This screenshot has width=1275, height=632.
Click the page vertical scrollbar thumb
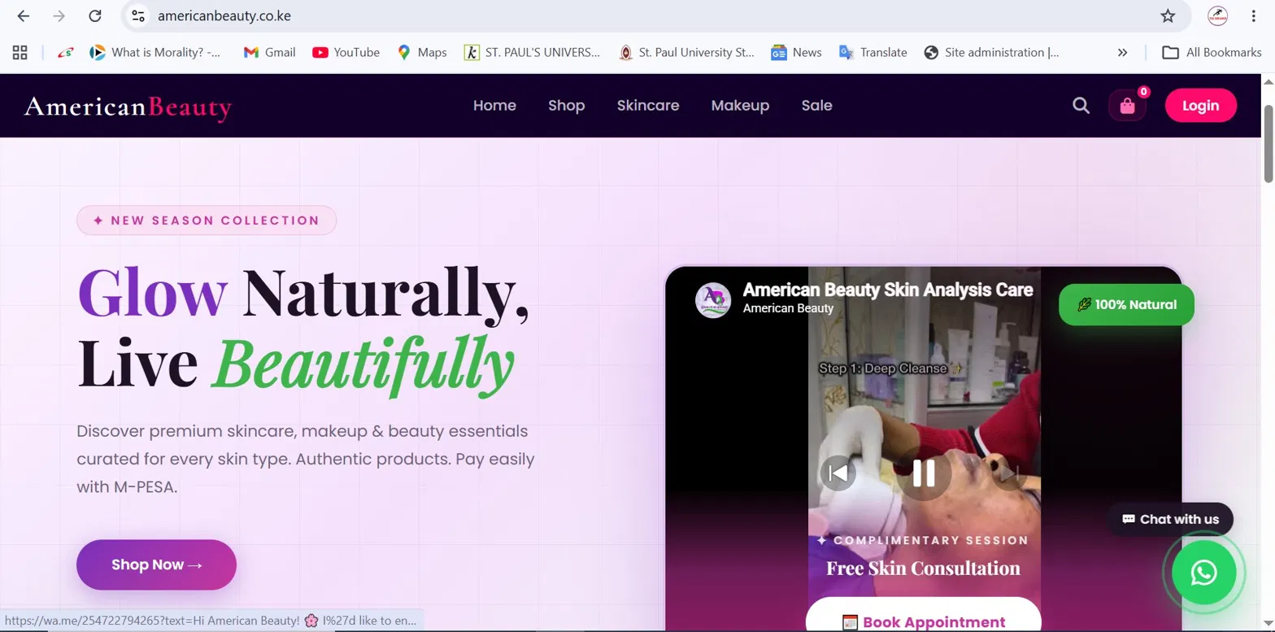[1268, 142]
